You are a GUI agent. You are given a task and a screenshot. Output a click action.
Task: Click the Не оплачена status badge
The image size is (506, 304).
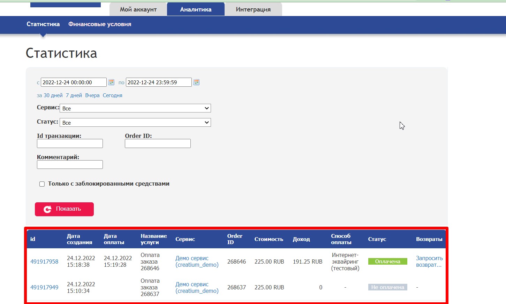click(388, 287)
